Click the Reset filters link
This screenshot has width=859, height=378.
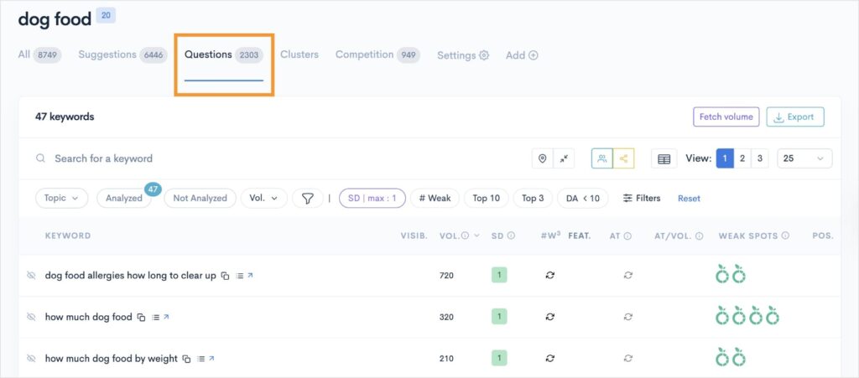(x=689, y=199)
